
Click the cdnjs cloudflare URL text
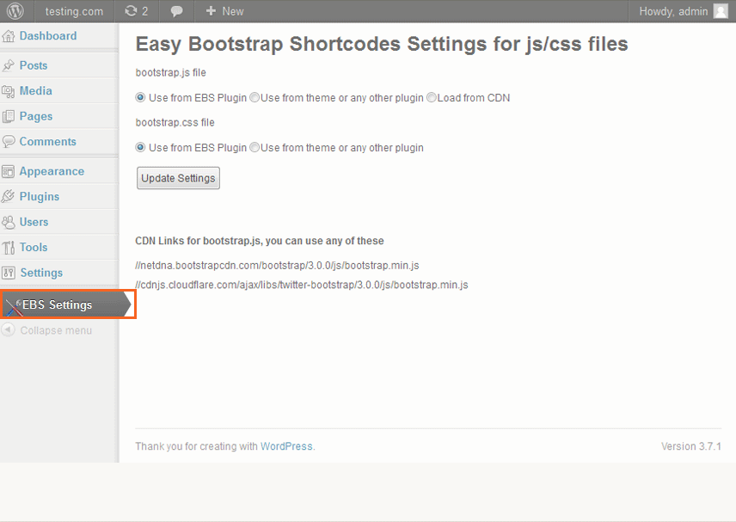[301, 285]
